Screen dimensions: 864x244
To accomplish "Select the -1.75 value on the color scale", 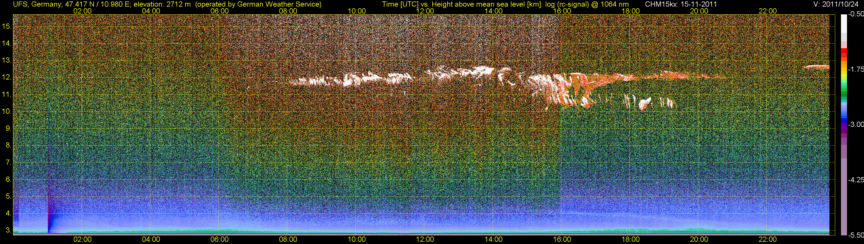I will pos(856,69).
